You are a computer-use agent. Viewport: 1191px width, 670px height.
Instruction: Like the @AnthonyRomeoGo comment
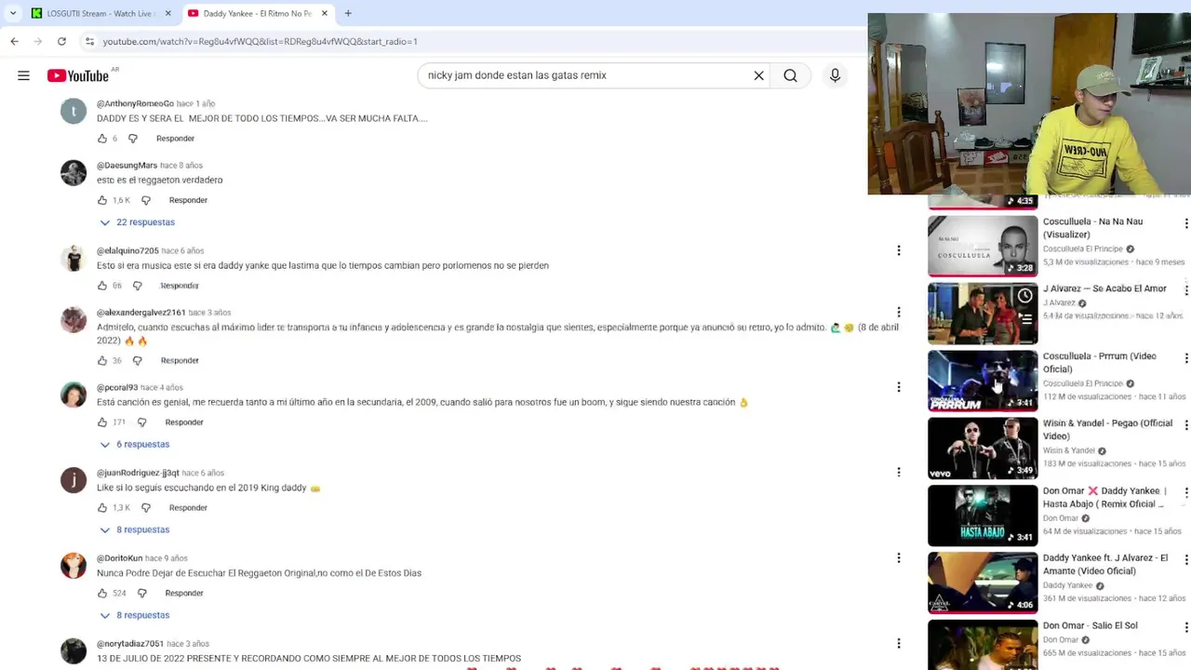pyautogui.click(x=102, y=139)
